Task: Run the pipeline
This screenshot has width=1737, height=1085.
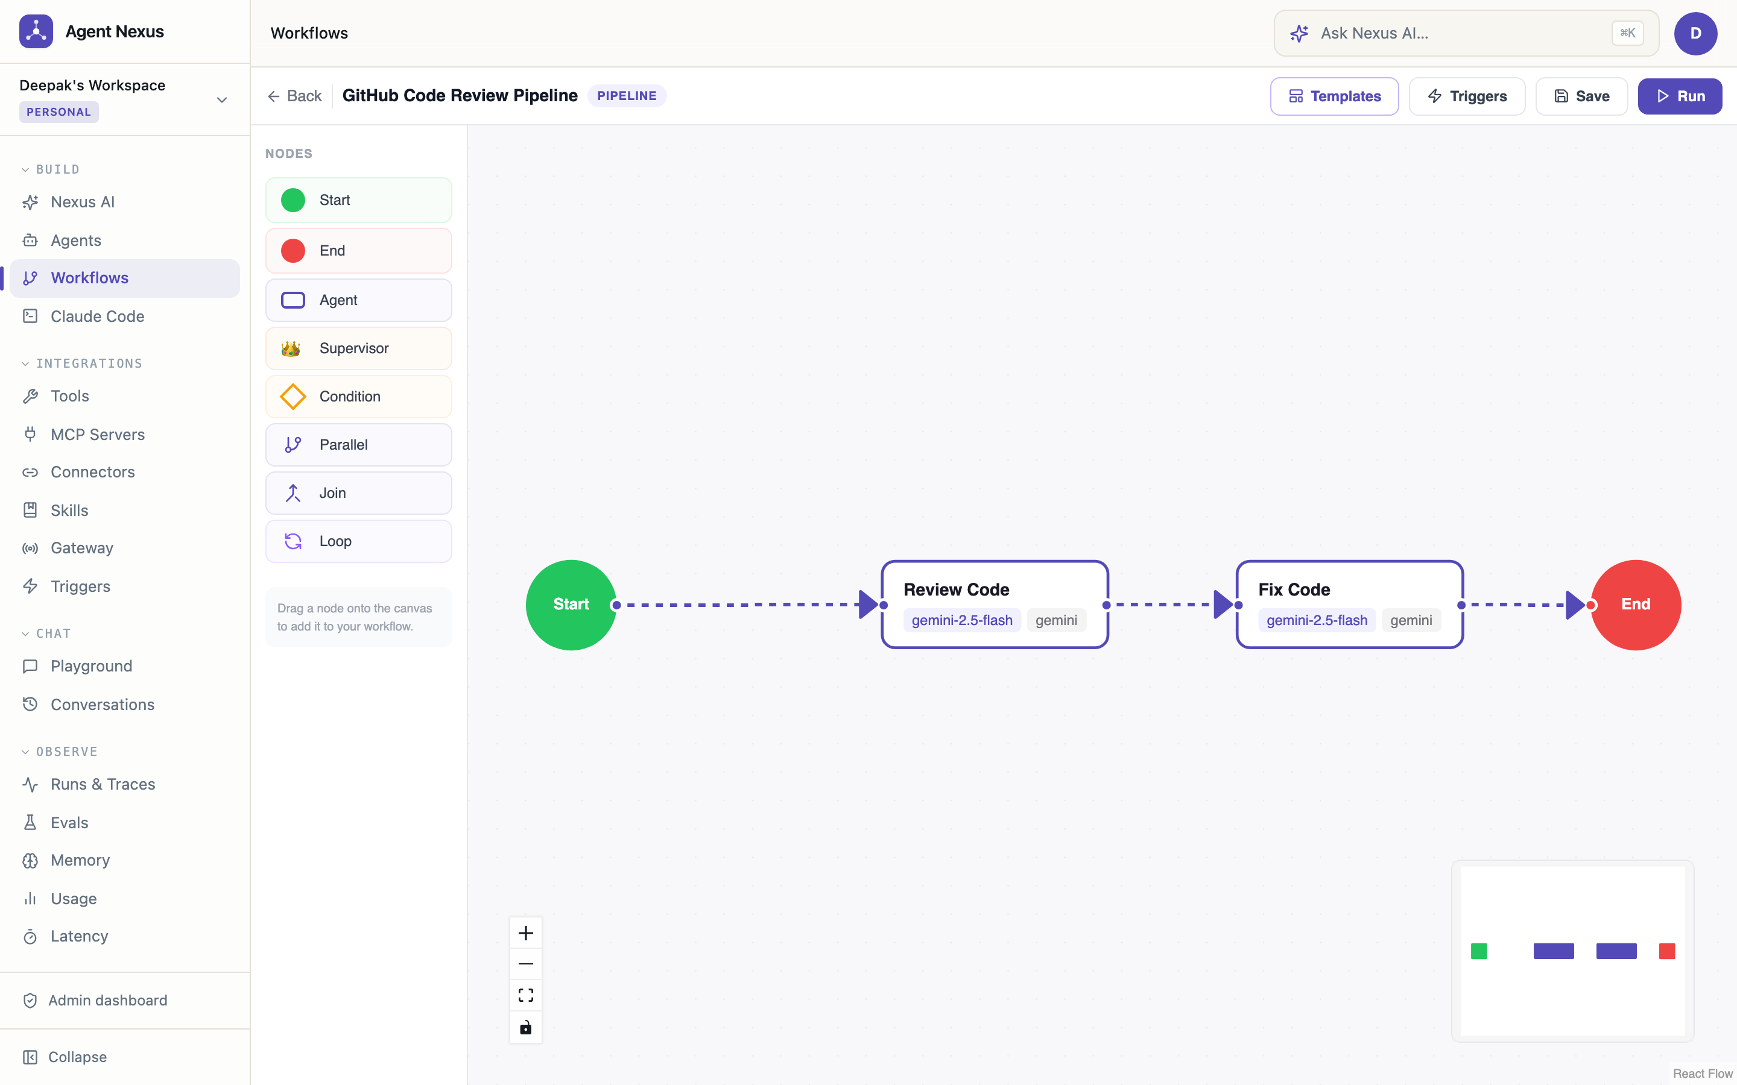Action: pos(1680,96)
